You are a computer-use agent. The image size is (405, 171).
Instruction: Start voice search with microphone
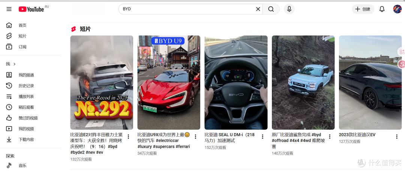(x=289, y=9)
